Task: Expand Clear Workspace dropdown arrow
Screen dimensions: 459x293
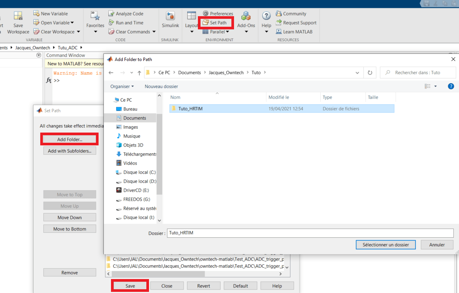Action: coord(78,32)
